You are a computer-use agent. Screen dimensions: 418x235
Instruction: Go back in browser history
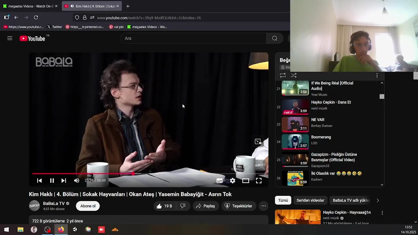[16, 18]
